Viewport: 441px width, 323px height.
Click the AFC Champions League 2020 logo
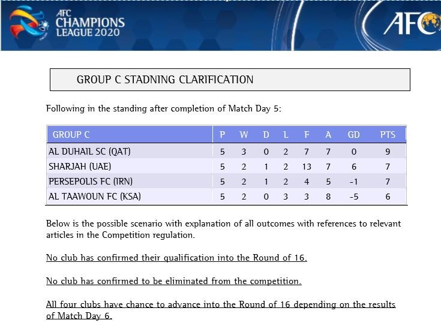(67, 24)
